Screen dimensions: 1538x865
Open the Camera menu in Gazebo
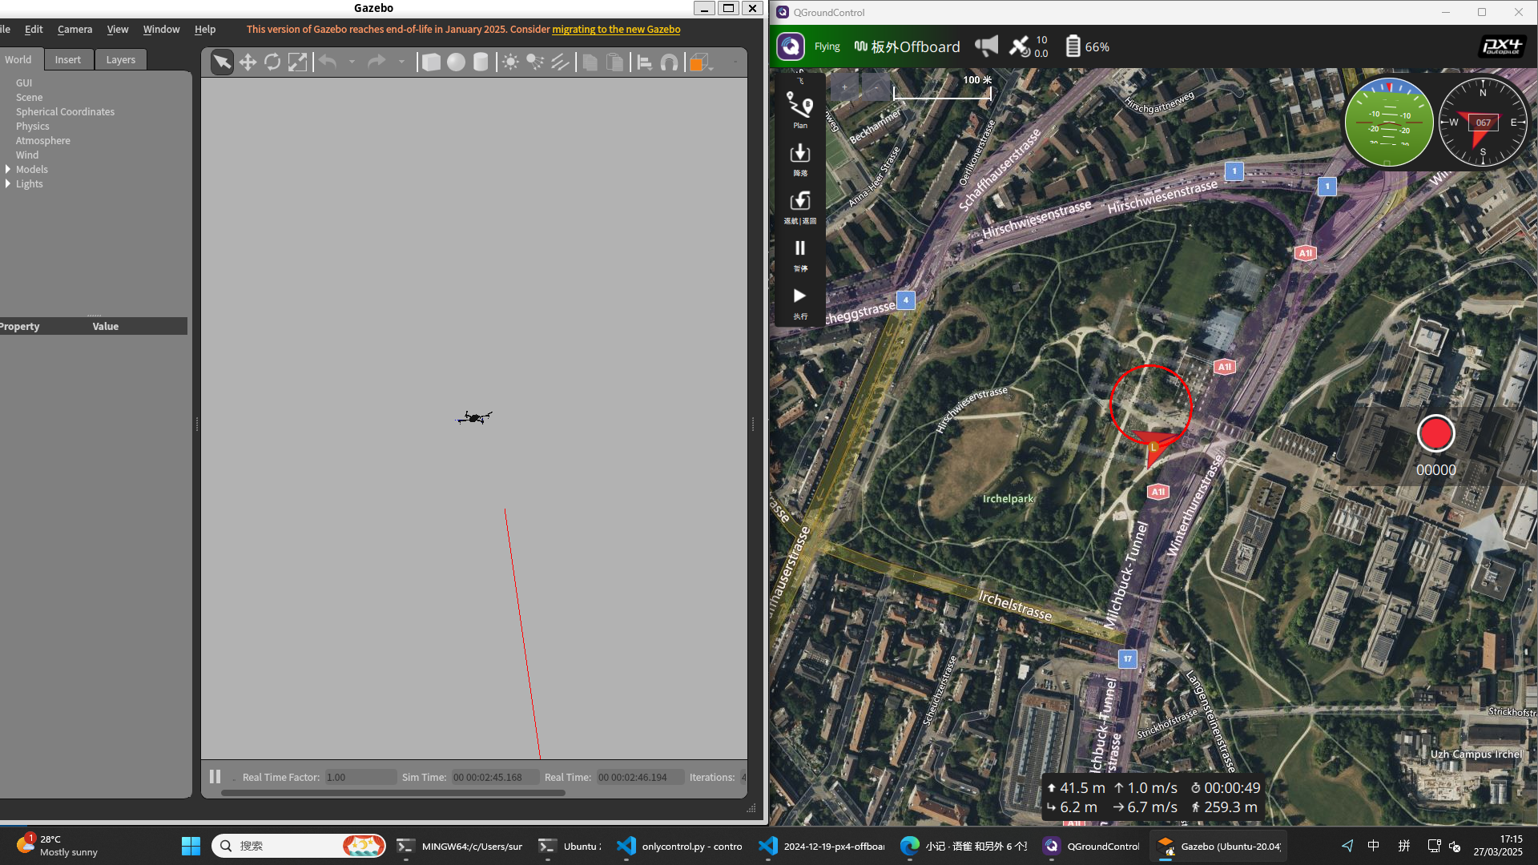coord(74,29)
